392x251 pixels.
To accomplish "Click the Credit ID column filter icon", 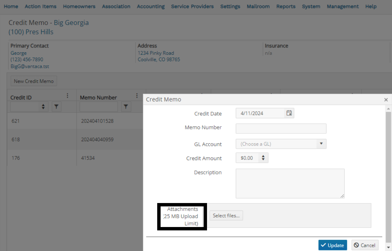I will [57, 107].
